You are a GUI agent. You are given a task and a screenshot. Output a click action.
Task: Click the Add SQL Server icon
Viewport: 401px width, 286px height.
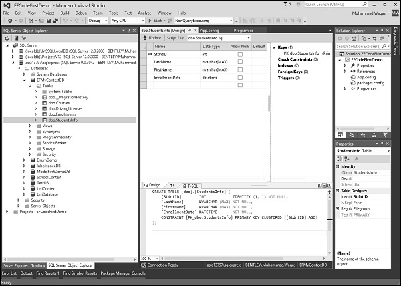(15, 38)
